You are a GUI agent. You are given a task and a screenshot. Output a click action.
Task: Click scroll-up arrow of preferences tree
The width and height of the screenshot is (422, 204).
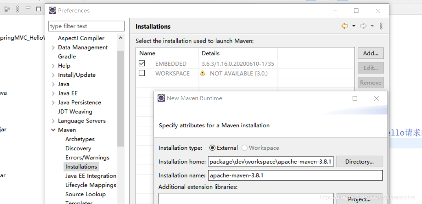coord(120,38)
